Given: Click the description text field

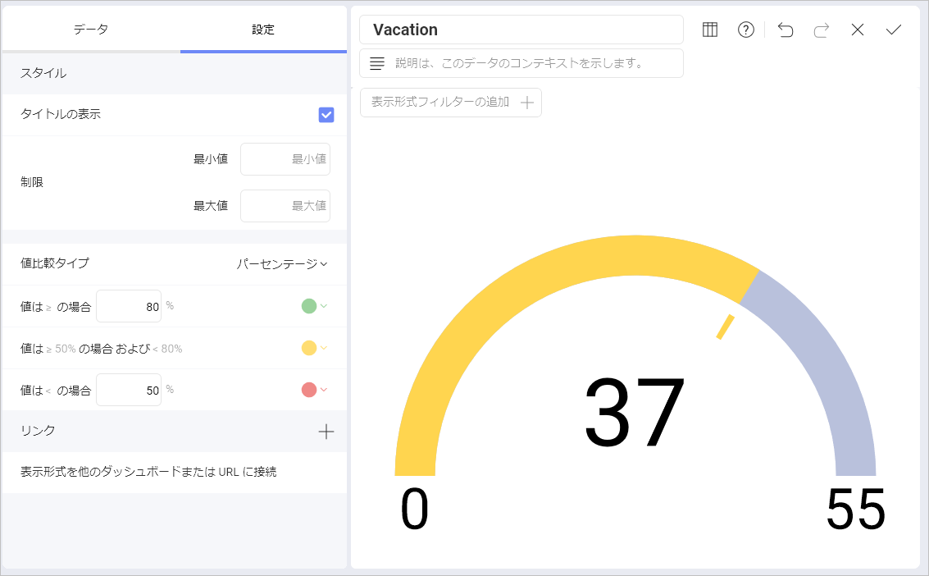Looking at the screenshot, I should click(521, 63).
